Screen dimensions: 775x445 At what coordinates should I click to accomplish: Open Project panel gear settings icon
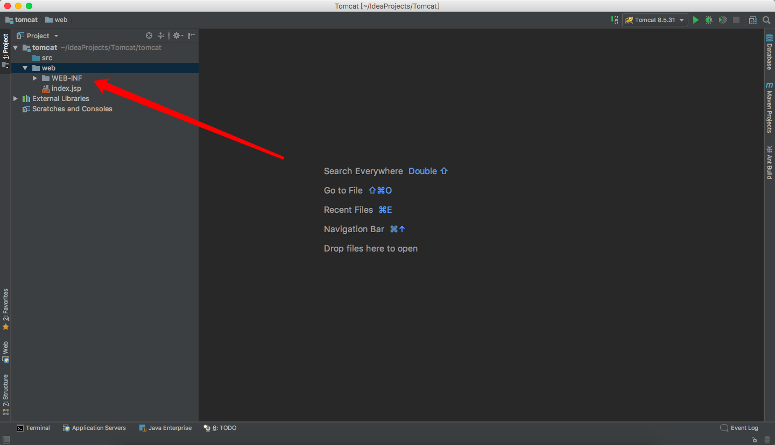click(x=178, y=35)
